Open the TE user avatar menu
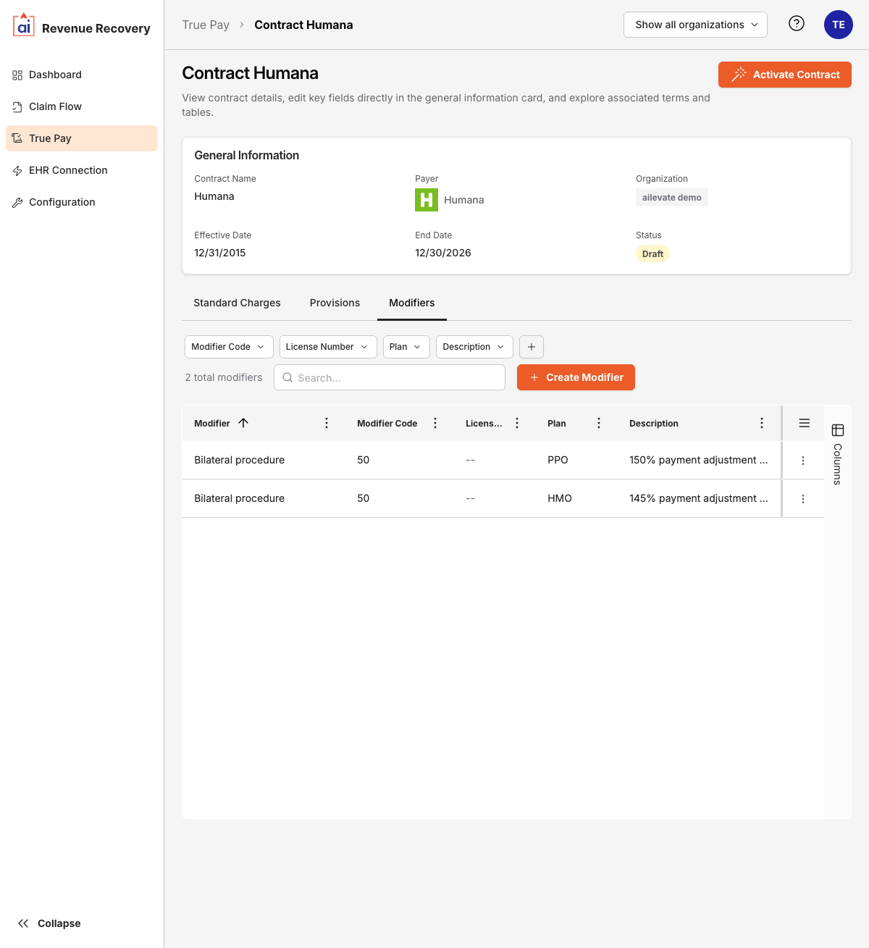 [x=838, y=24]
